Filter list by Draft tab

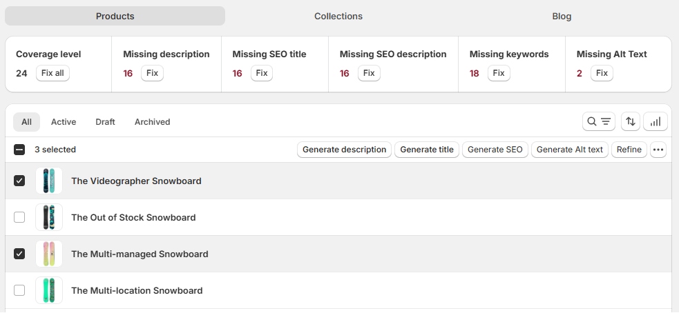point(105,122)
